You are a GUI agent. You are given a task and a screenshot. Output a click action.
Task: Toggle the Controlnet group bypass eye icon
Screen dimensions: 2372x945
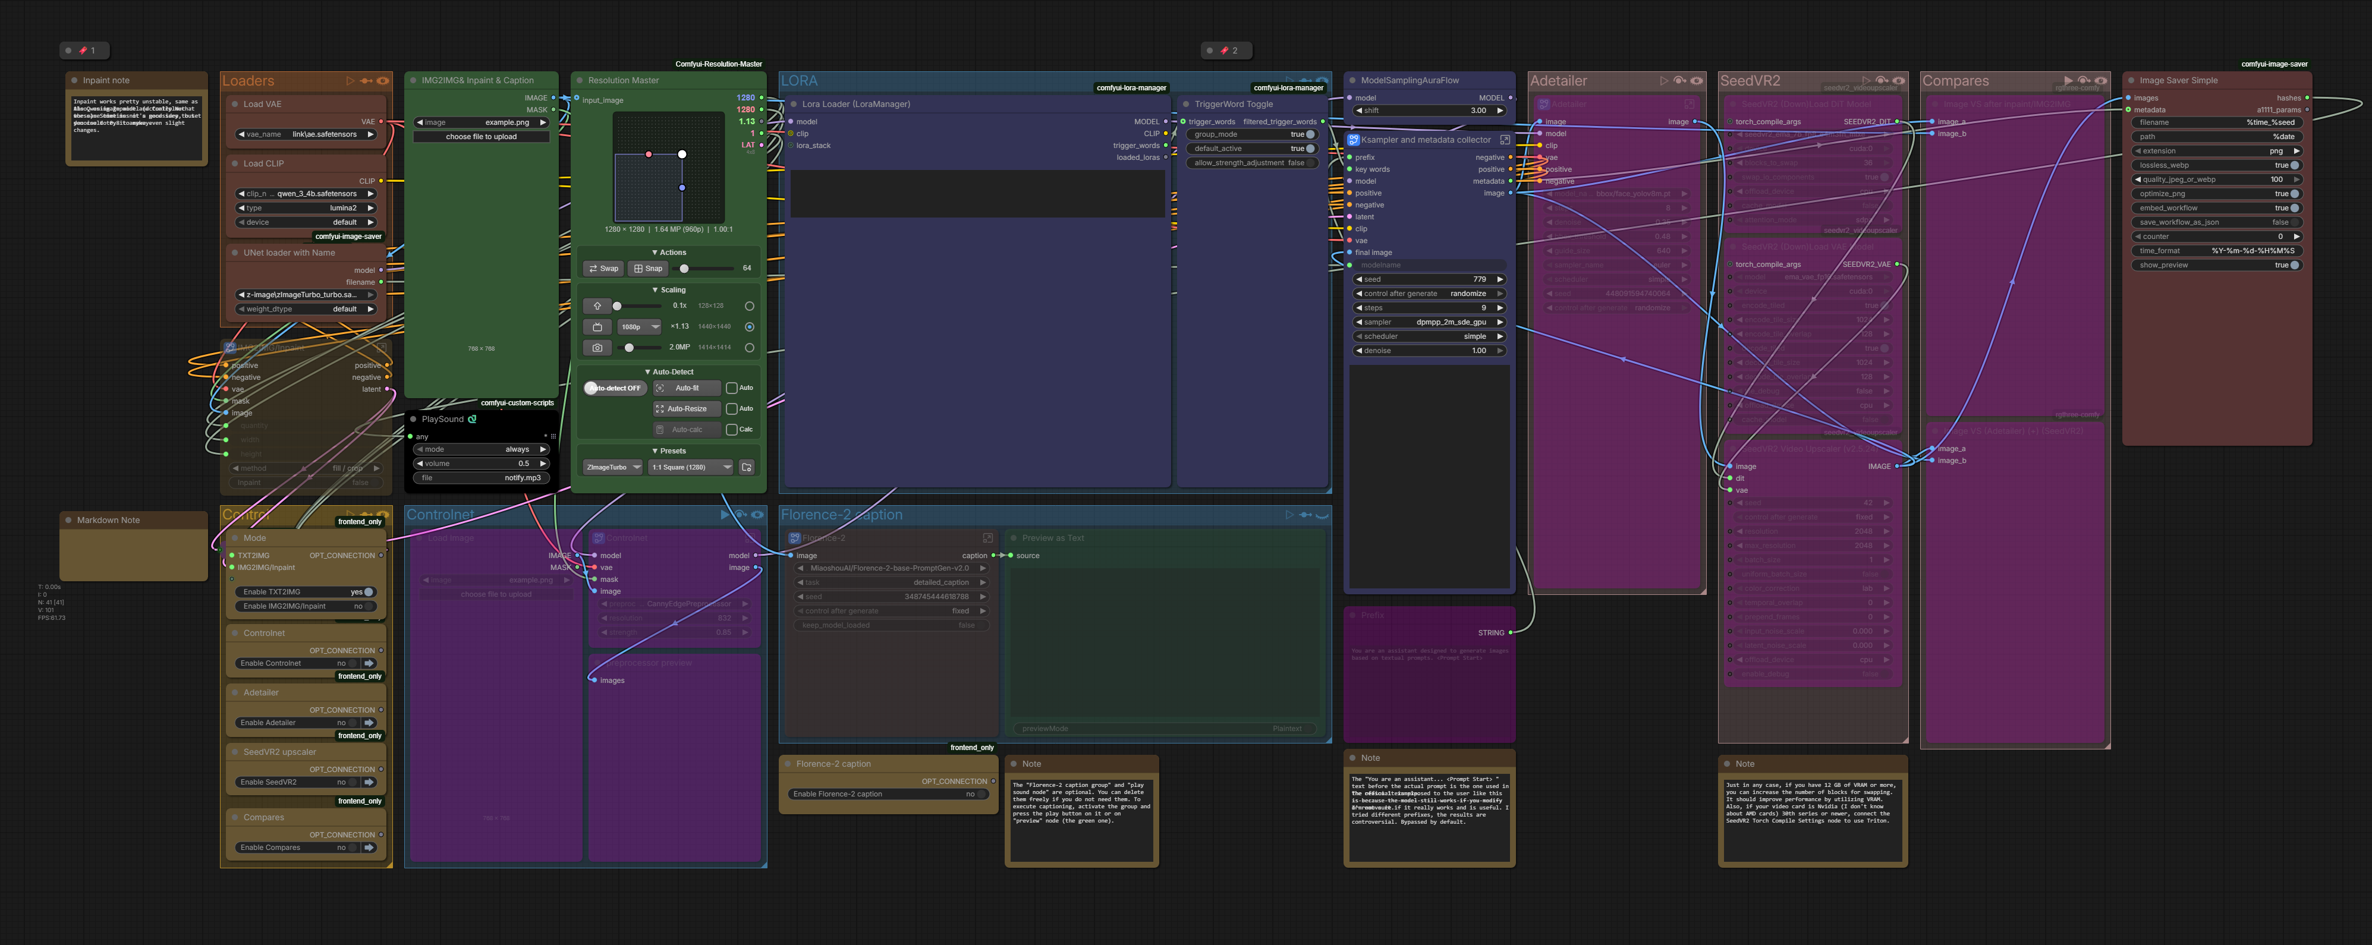[x=757, y=514]
